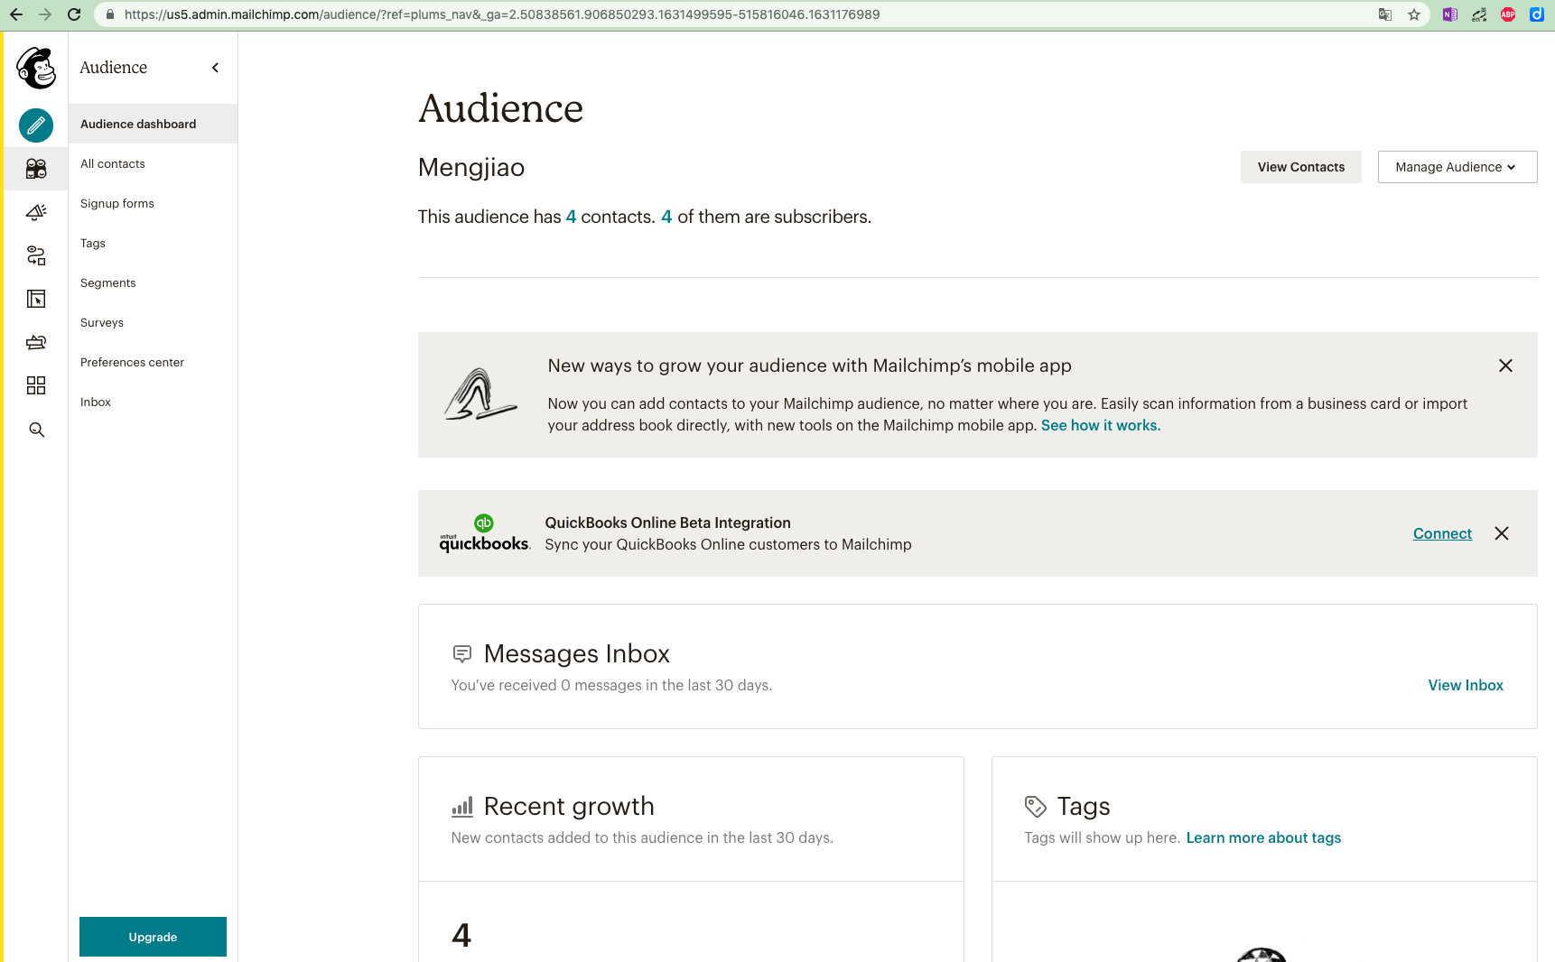Click the 4 subscribers count link

[x=666, y=217]
